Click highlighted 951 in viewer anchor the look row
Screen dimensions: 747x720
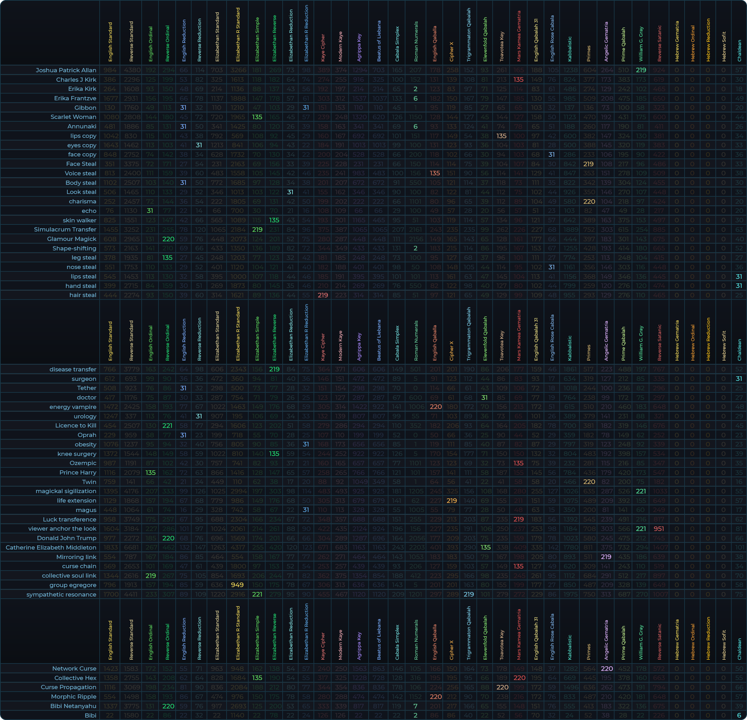(659, 529)
